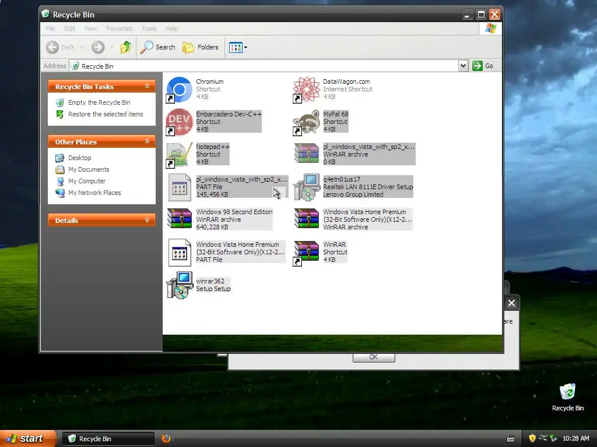The width and height of the screenshot is (597, 447).
Task: Open the Favorites menu
Action: coord(119,29)
